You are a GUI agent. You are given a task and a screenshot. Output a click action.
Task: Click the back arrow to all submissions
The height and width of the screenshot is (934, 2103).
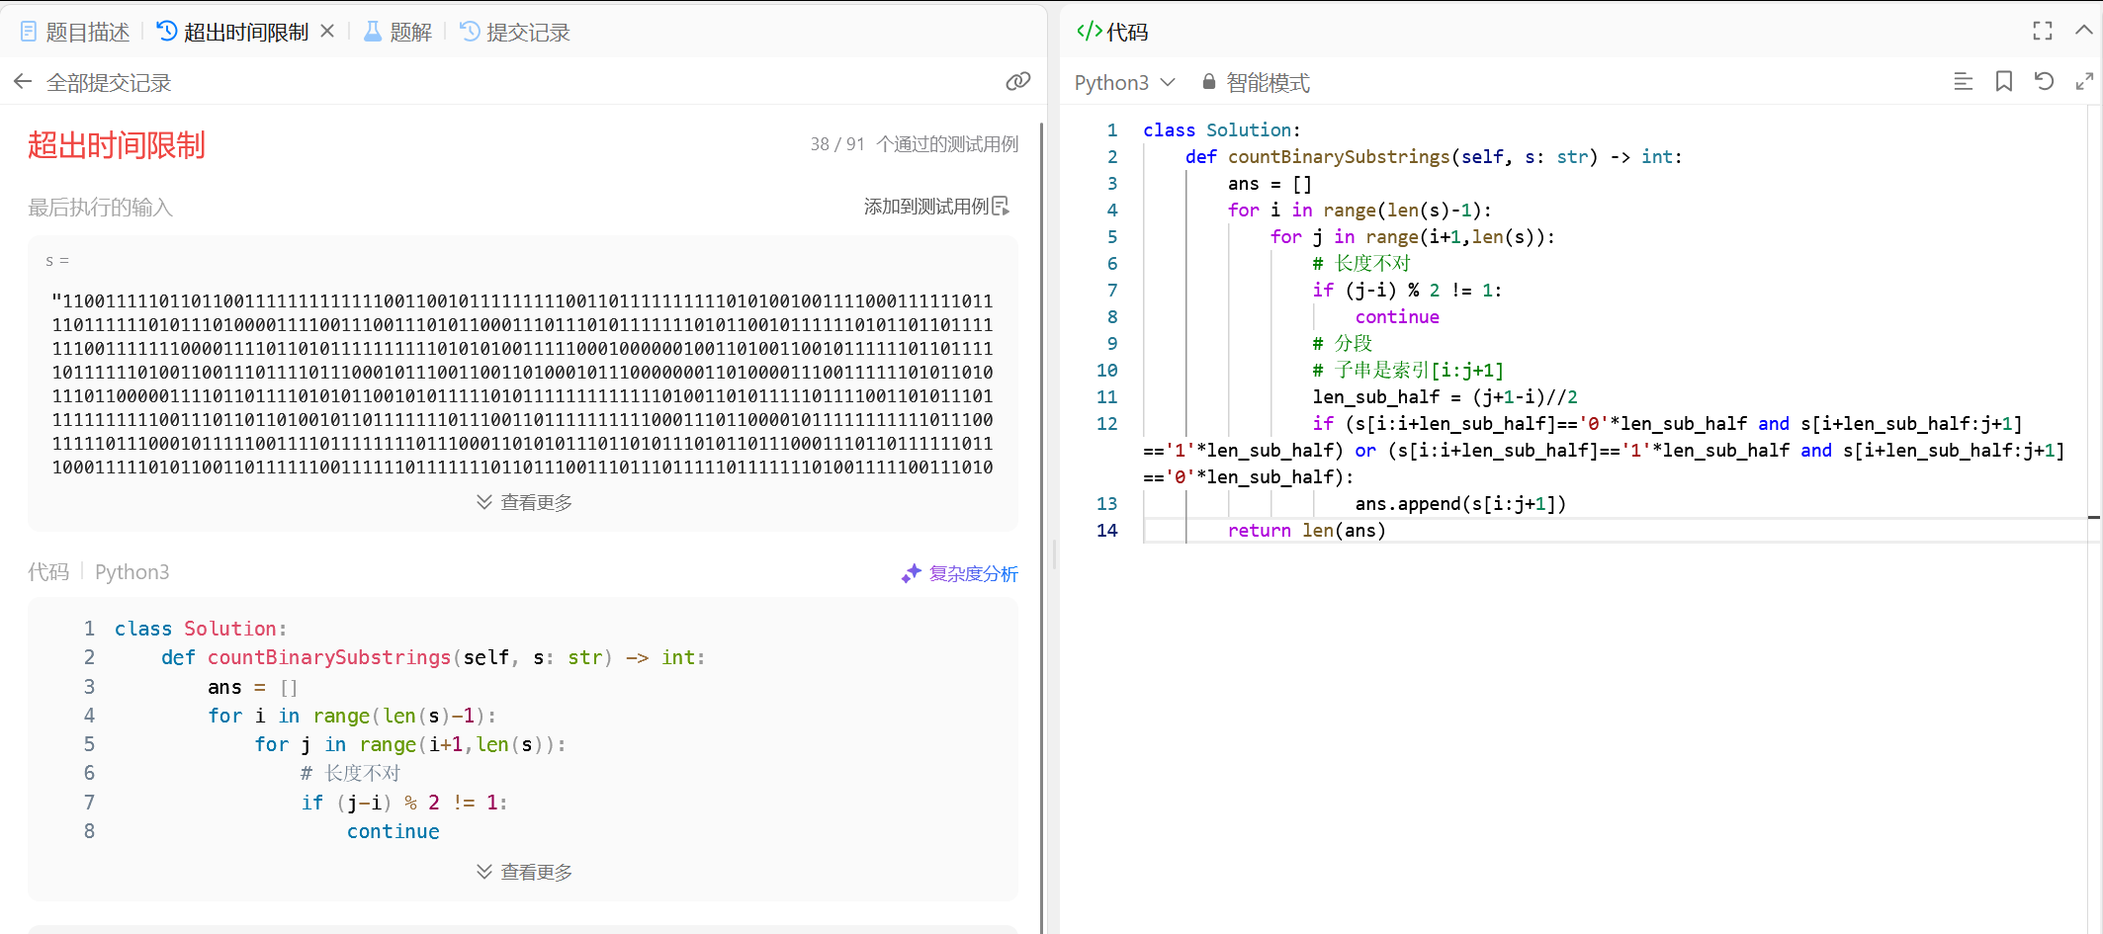point(23,82)
